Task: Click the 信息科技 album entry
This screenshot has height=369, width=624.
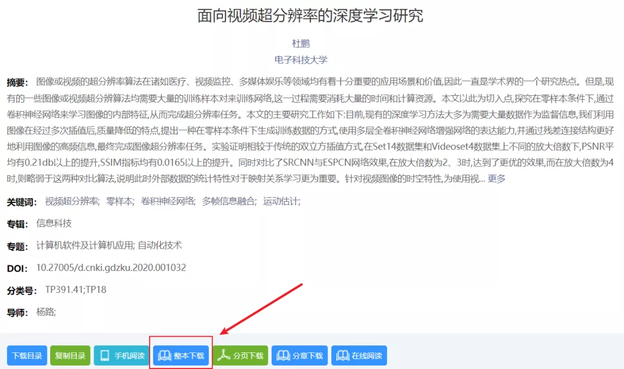Action: [54, 223]
